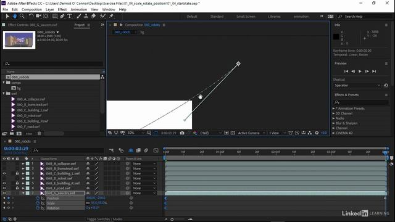This screenshot has height=222, width=395.
Task: Step to next frame in Preview panel
Action: tap(367, 72)
